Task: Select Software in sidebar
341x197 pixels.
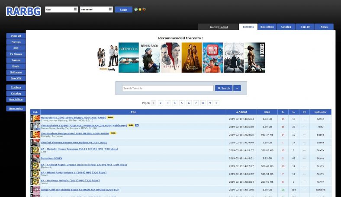Action: 16,72
